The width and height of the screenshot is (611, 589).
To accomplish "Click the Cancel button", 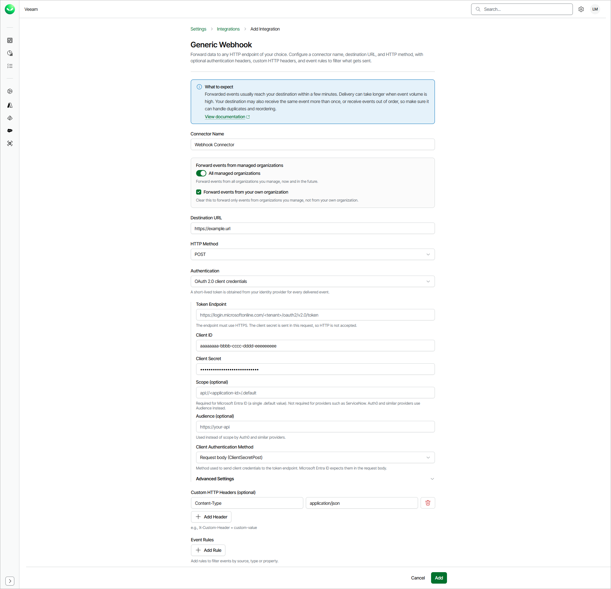I will 418,578.
